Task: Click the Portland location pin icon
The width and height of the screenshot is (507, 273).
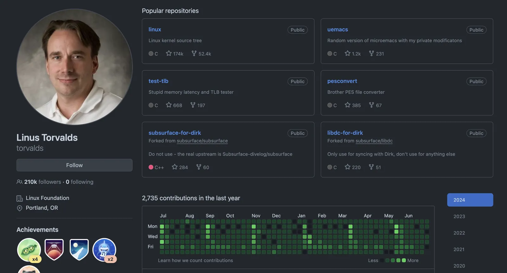Action: (x=20, y=208)
